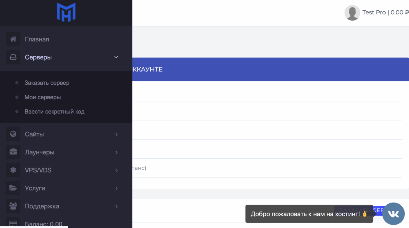Click the folder icon next to Услуги
This screenshot has width=409, height=228.
click(x=13, y=188)
